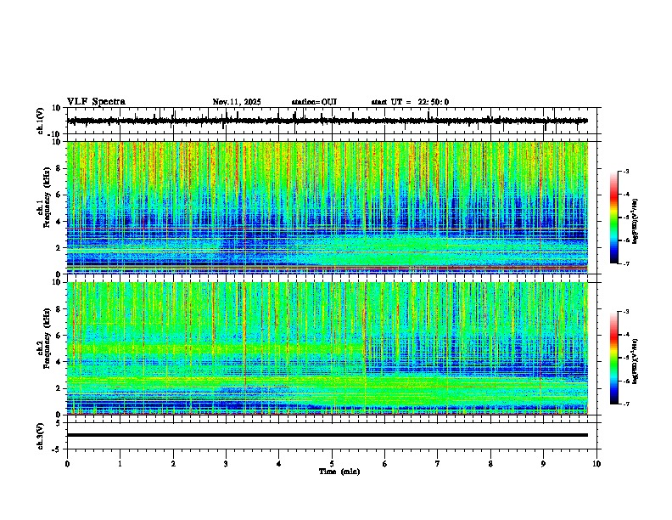Click the "VLF Spectra" title text

point(96,102)
